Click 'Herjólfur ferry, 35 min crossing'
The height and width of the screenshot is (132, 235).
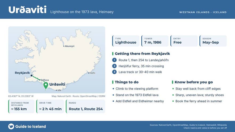click(141, 66)
